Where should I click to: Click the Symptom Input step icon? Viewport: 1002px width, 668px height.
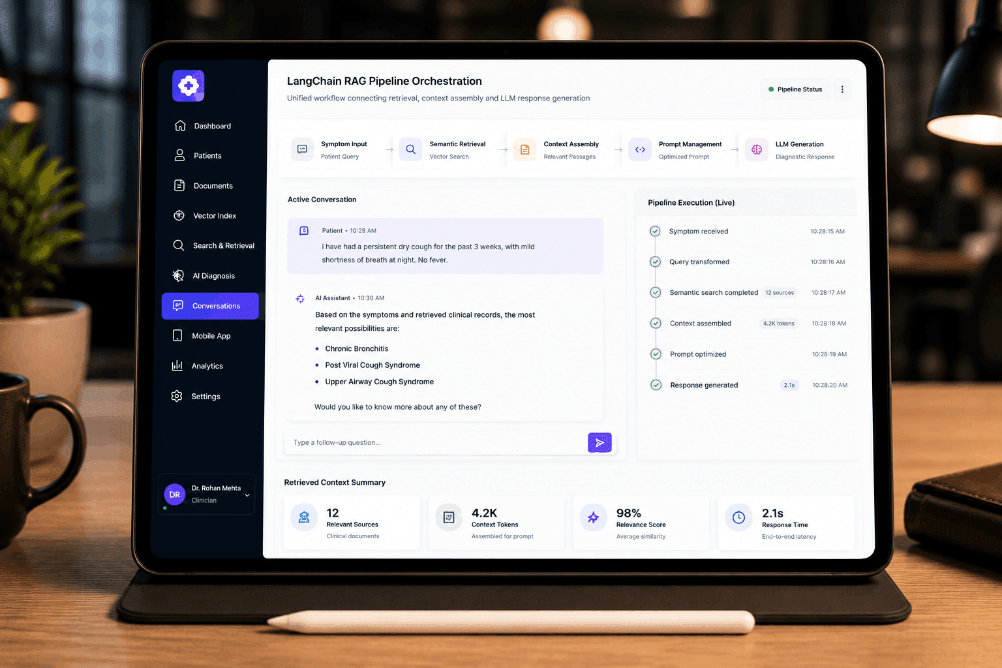302,149
